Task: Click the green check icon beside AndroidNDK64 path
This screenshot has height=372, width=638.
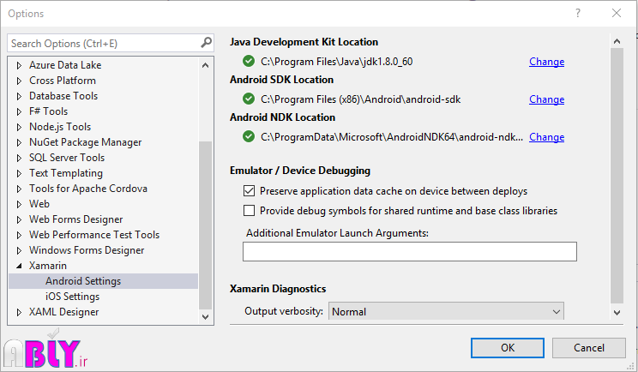Action: click(x=248, y=136)
